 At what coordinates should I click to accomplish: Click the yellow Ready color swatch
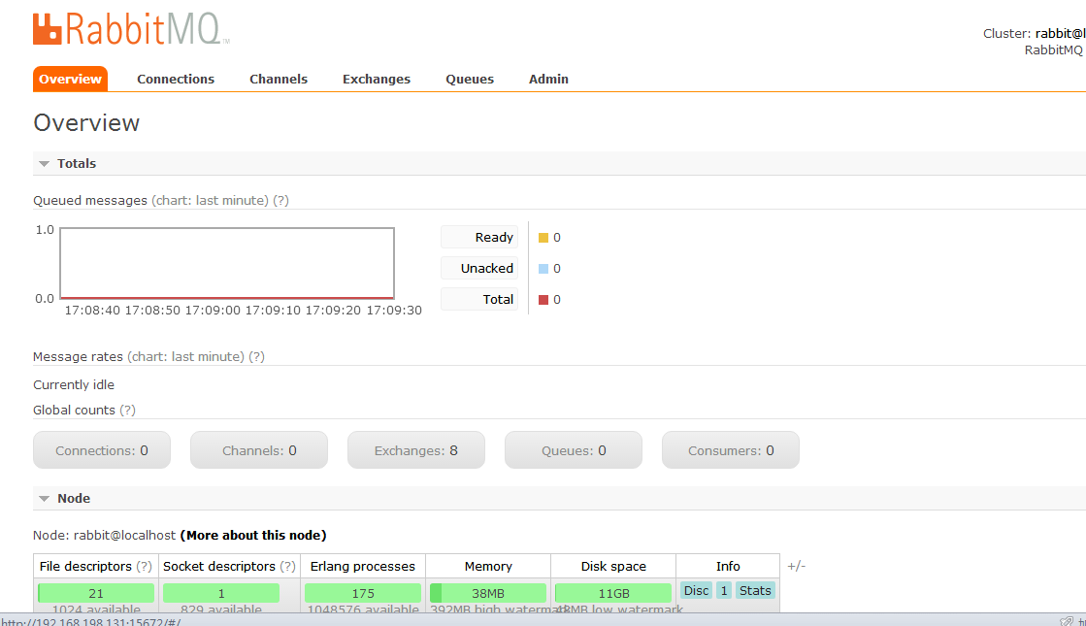click(x=543, y=238)
